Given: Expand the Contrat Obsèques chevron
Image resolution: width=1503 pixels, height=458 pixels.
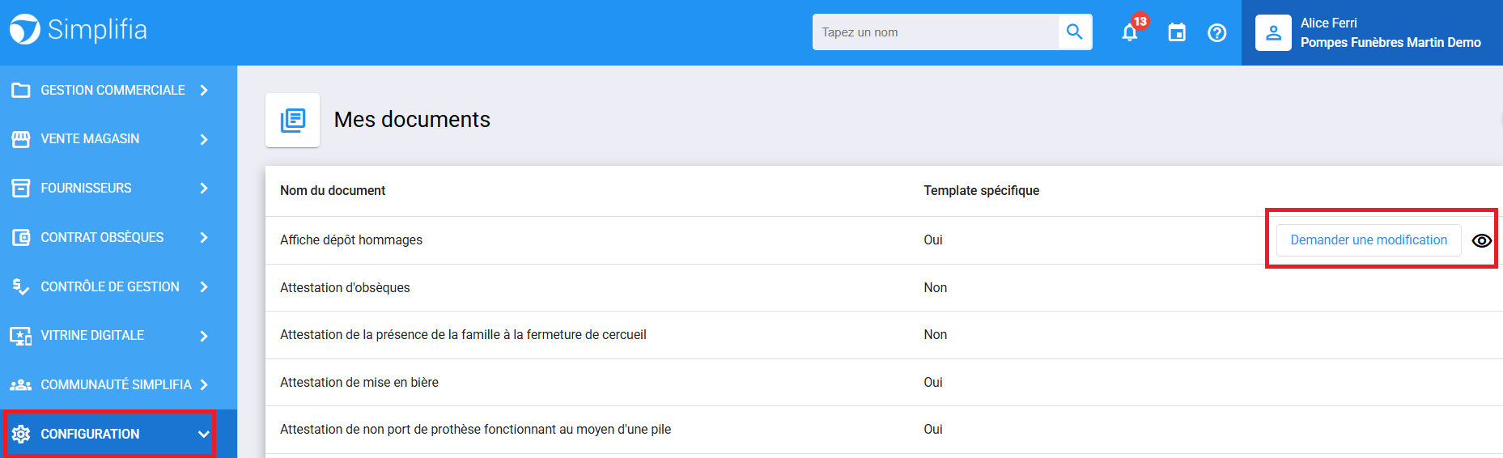Looking at the screenshot, I should tap(204, 238).
